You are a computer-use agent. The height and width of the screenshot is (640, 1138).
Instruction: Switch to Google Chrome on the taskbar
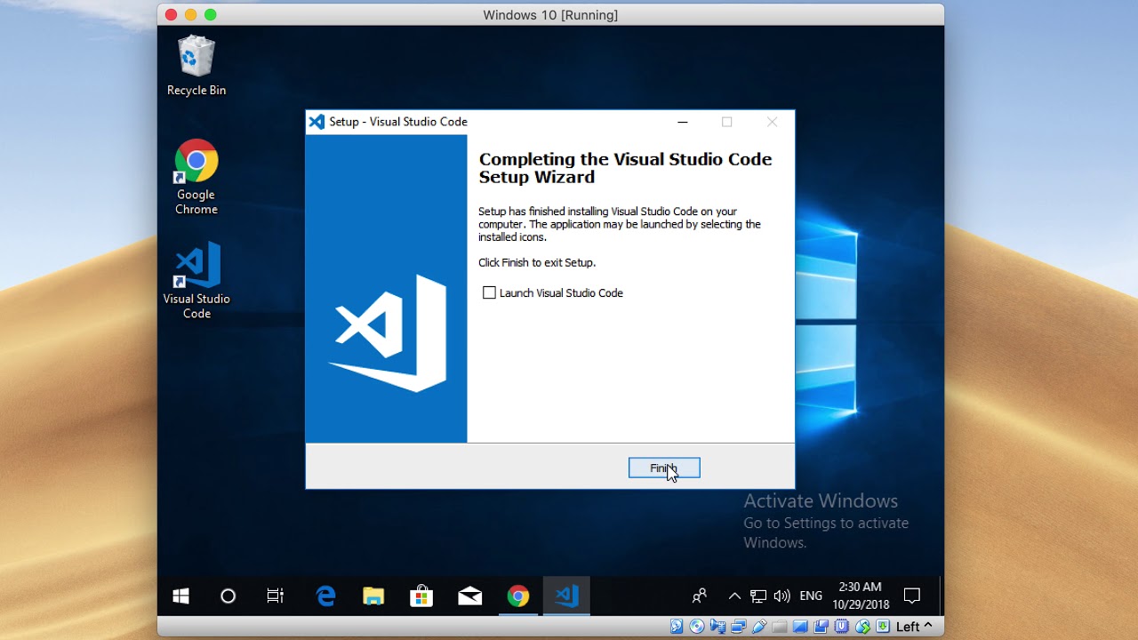518,596
